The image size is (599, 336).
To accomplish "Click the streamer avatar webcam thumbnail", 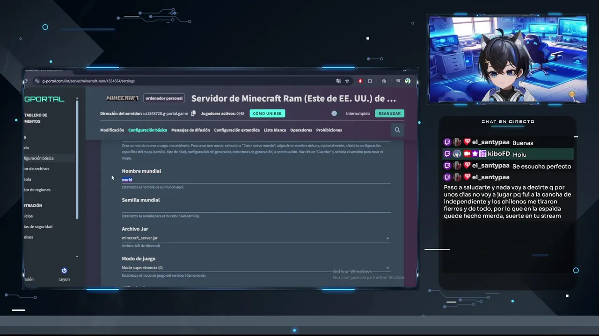I will click(x=508, y=59).
